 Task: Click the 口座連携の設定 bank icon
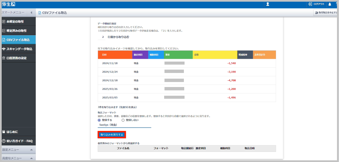pyautogui.click(x=3, y=58)
